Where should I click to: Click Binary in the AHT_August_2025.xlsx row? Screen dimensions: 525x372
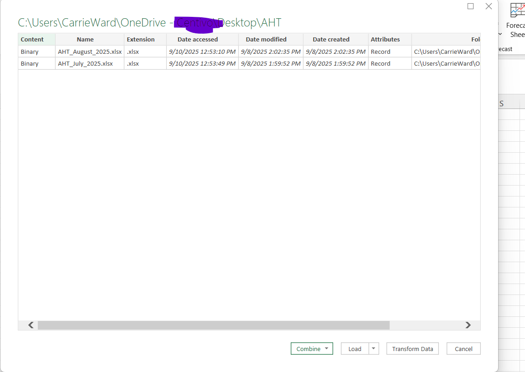(x=36, y=52)
